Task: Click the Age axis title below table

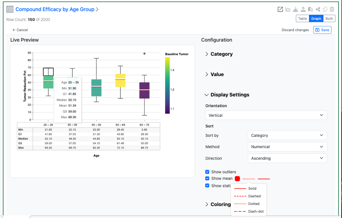Action: coord(96,155)
